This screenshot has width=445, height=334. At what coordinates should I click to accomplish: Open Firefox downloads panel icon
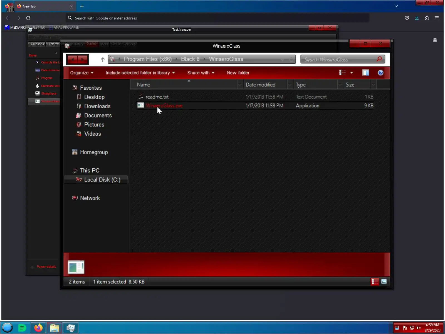[x=417, y=18]
